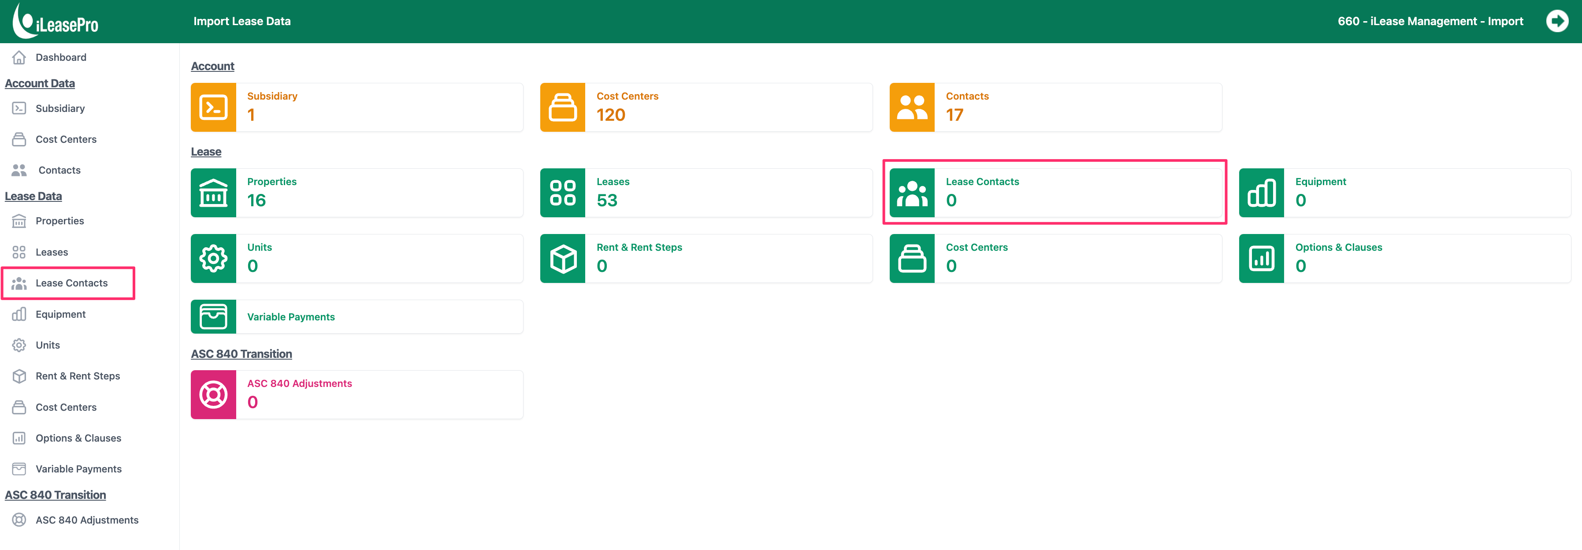Click the Variable Payments wallet icon tile
Screen dimensions: 1582x550
click(213, 317)
